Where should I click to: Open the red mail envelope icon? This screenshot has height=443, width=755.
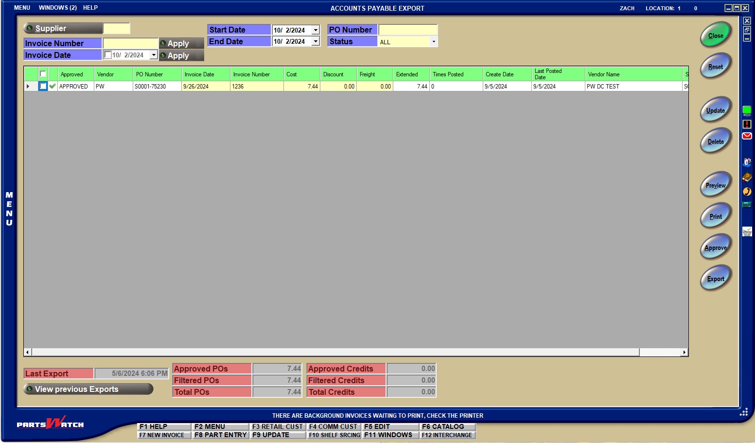747,136
